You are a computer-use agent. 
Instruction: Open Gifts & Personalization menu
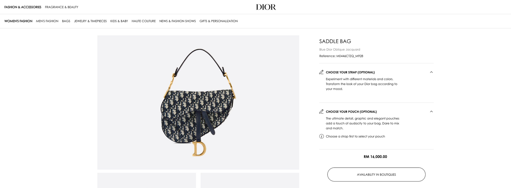219,21
